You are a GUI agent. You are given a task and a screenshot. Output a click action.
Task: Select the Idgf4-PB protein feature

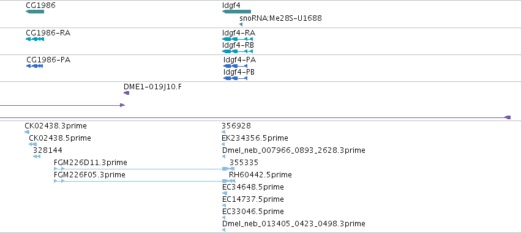point(236,78)
